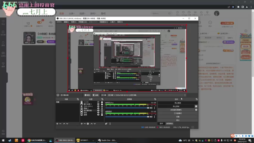The width and height of the screenshot is (254, 143).
Task: Open OBS Studio from the taskbar
Action: click(65, 140)
